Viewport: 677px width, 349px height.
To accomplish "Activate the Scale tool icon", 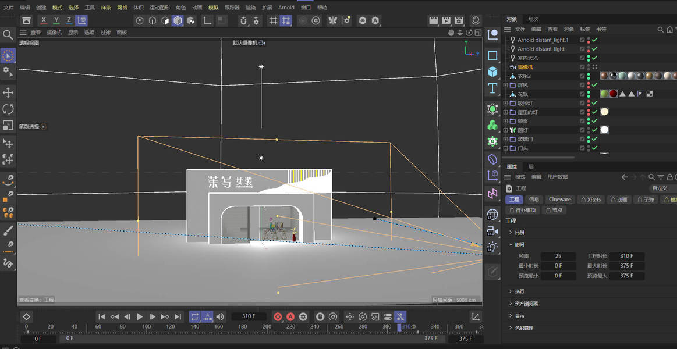I will [8, 125].
